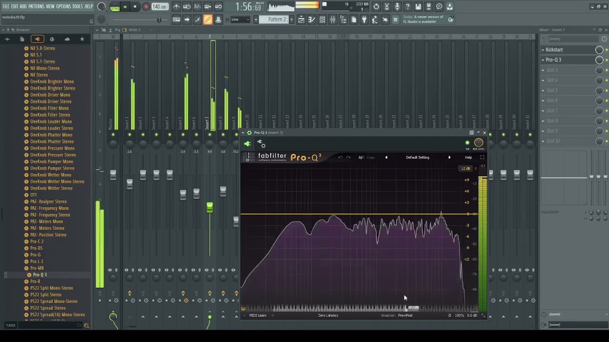Pause playback with the pause button
The image size is (609, 342).
point(125,7)
